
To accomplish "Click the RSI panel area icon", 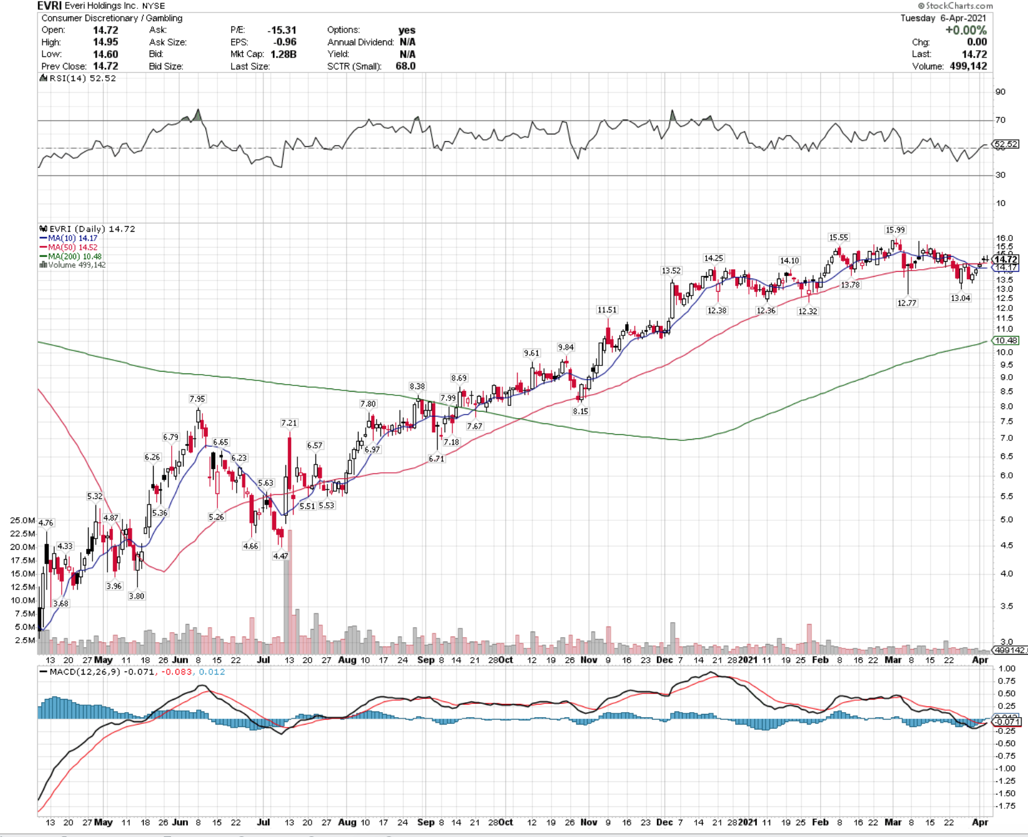I will [43, 78].
